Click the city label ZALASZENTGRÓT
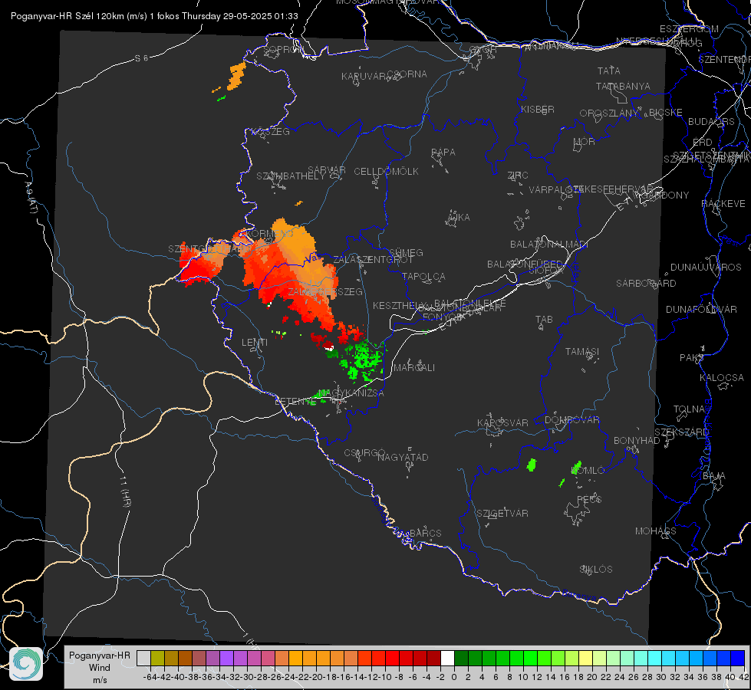The height and width of the screenshot is (690, 751). [x=373, y=260]
